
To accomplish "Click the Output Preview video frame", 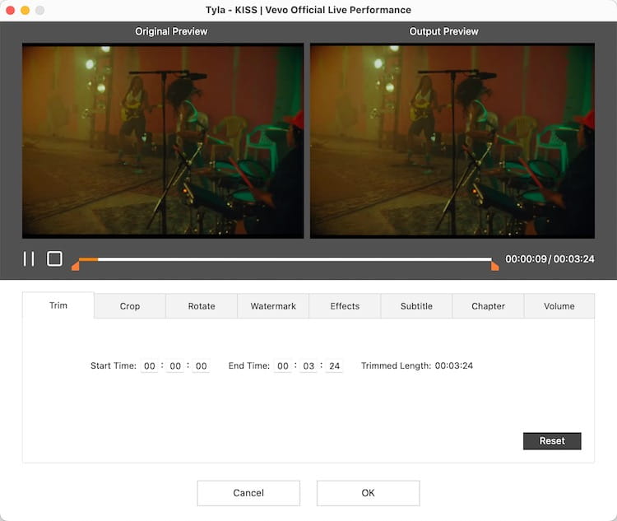I will [452, 141].
